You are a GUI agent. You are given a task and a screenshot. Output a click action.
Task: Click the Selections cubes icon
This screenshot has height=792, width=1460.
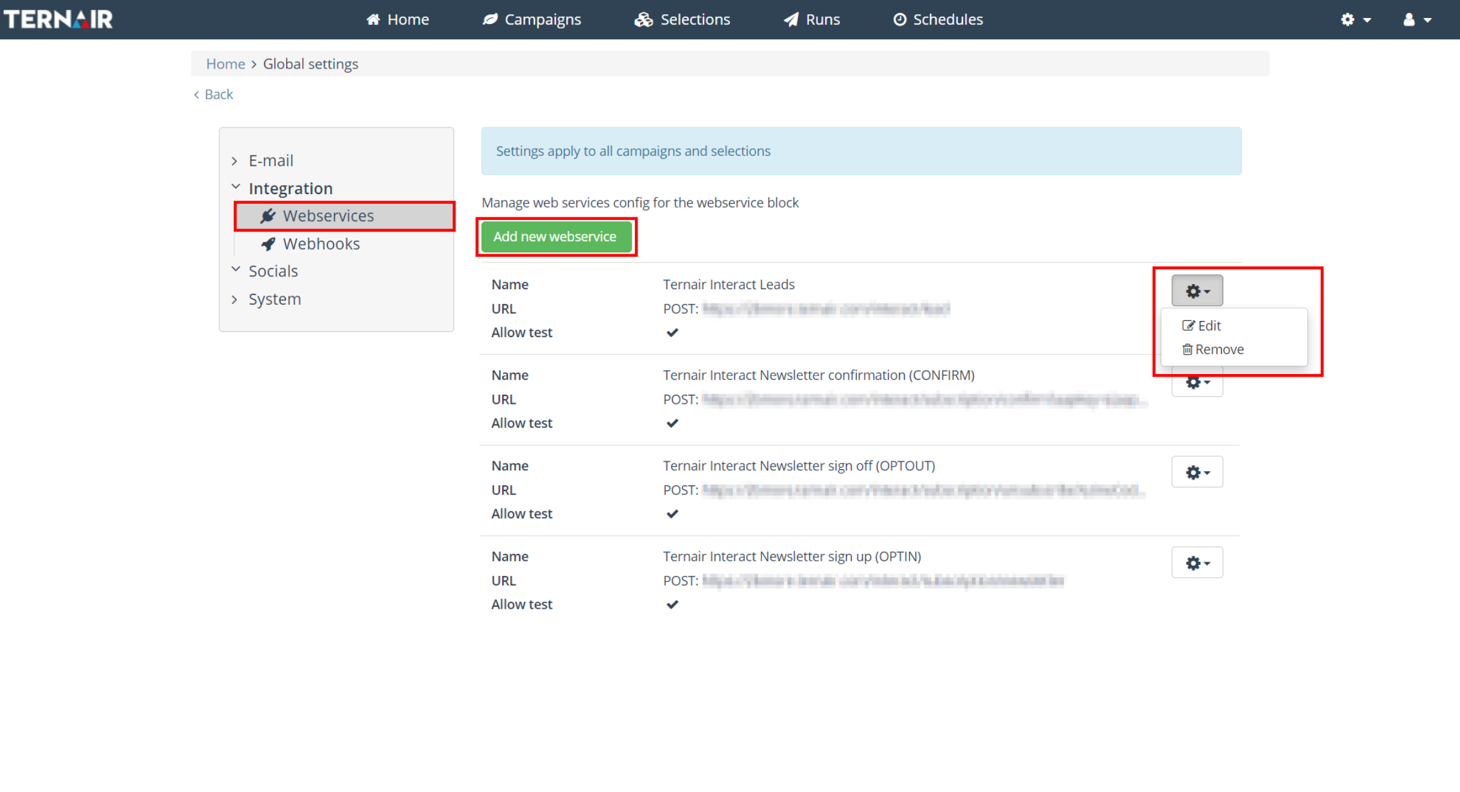643,19
